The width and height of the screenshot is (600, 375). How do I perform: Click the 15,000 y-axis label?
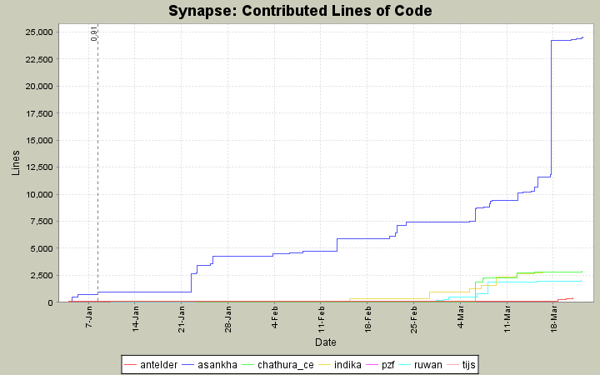point(39,141)
